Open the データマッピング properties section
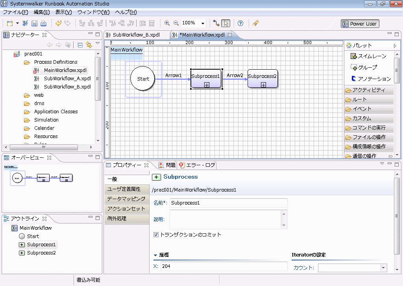Viewport: 403px width, 286px height. tap(127, 199)
